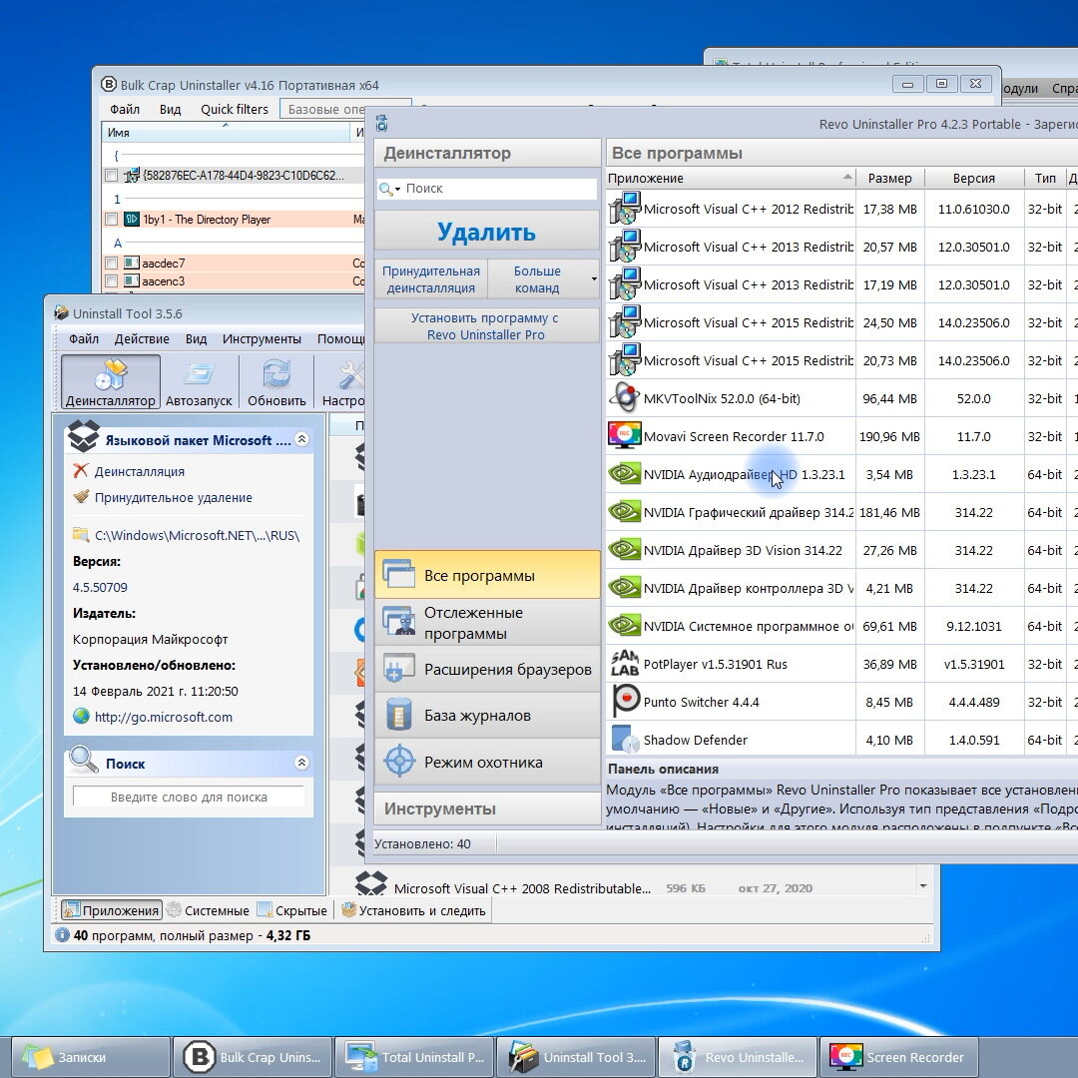The height and width of the screenshot is (1078, 1078).
Task: Select NVIDIA Аудиодрайвер HD 1.3.23.1 row
Action: [842, 474]
